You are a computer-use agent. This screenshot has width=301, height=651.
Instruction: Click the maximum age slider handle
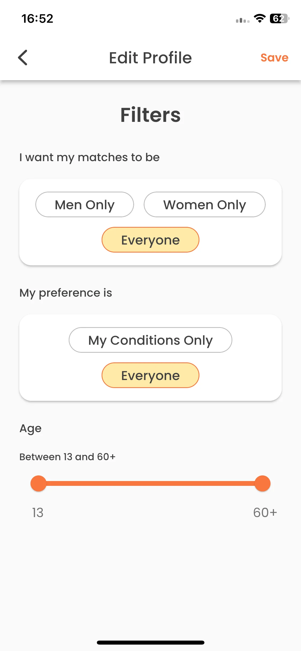coord(262,483)
